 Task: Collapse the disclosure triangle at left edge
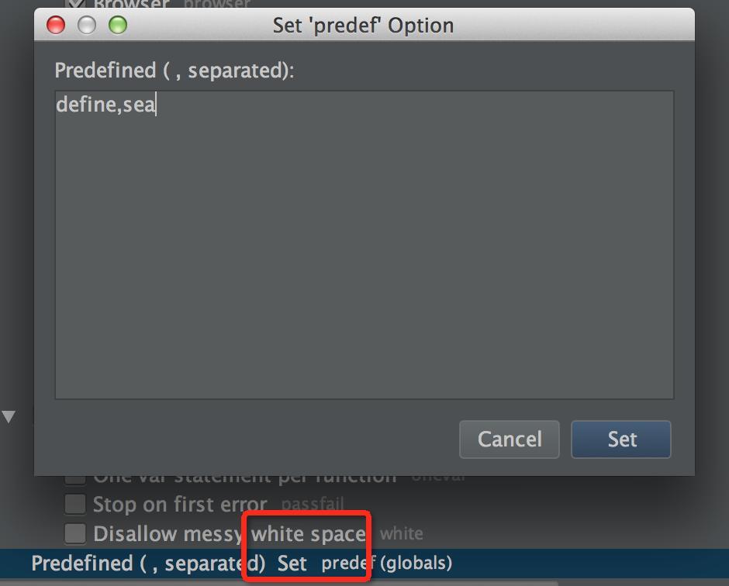coord(9,417)
